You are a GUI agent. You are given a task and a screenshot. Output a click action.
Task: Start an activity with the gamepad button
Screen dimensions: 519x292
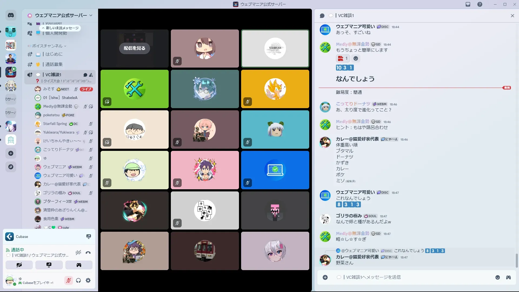click(79, 265)
